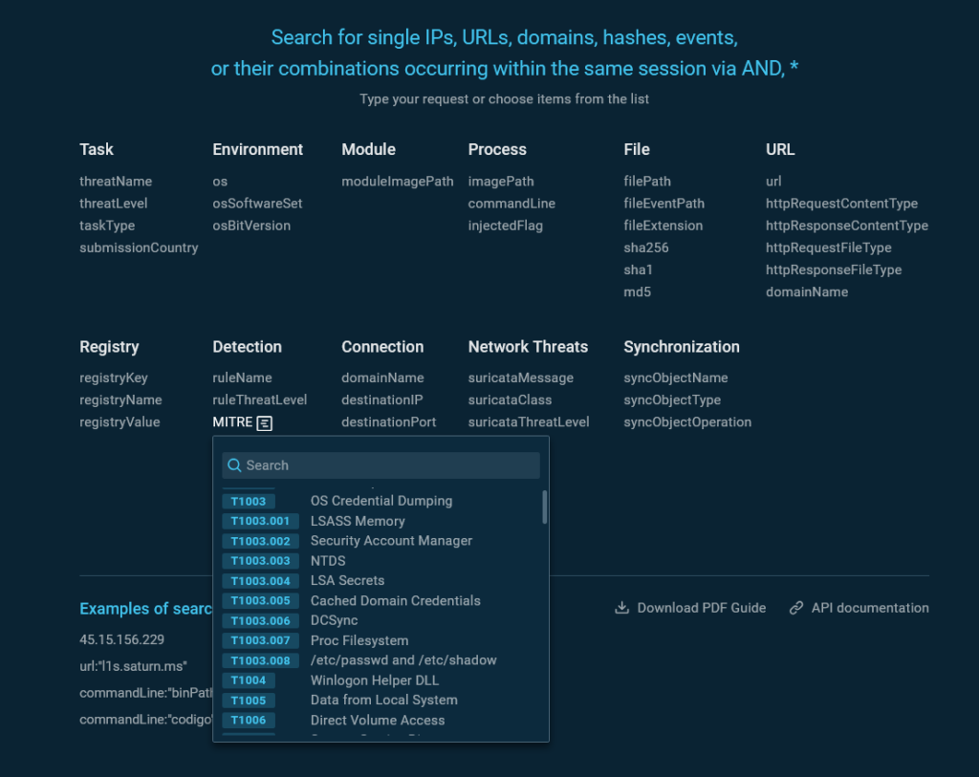
Task: Click the Download PDF Guide icon
Action: pos(621,608)
